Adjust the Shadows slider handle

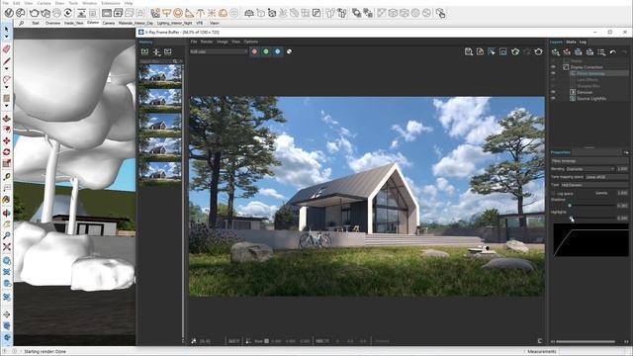click(570, 206)
